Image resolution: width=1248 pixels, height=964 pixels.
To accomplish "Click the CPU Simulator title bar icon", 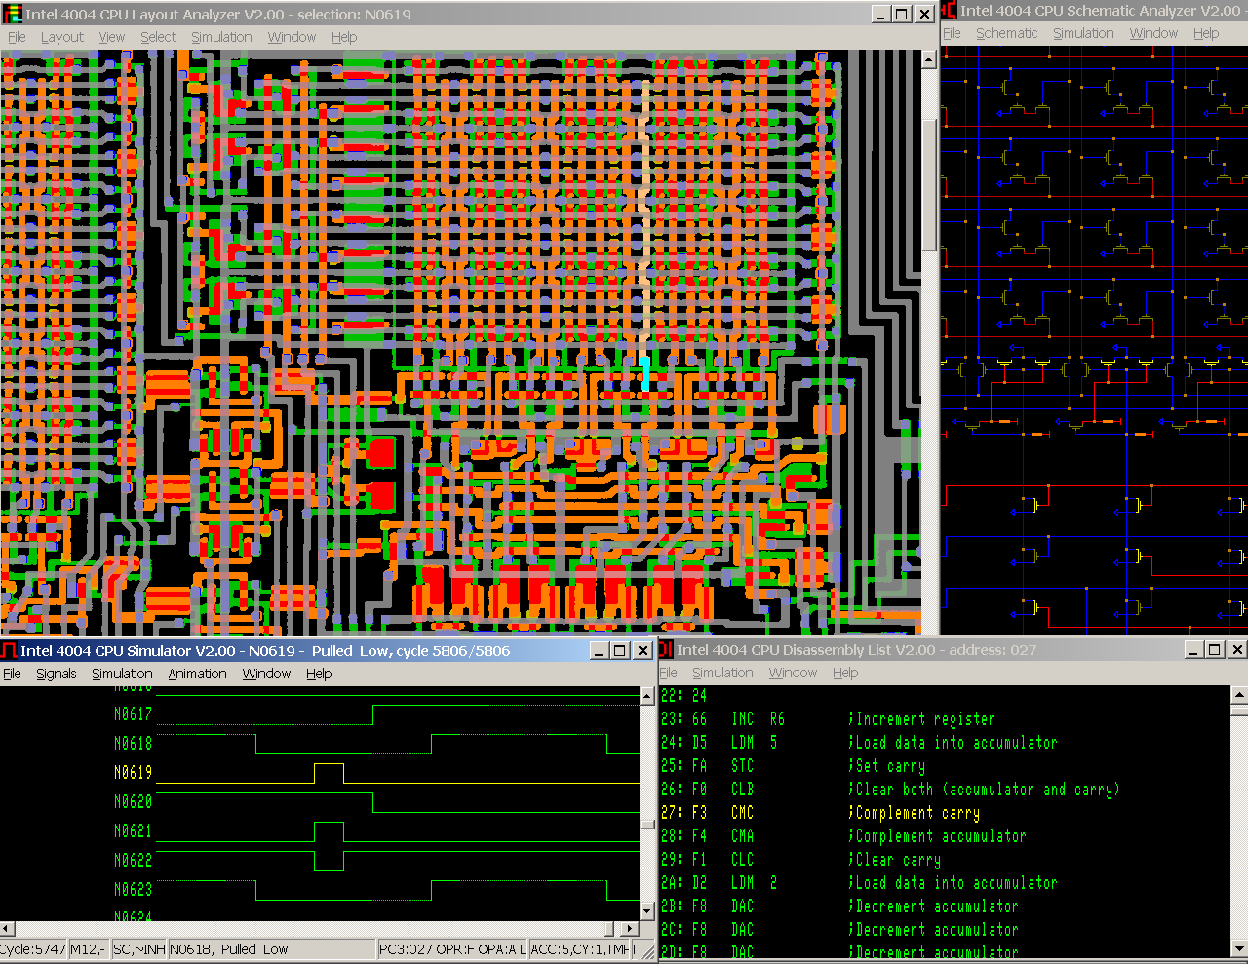I will [9, 650].
